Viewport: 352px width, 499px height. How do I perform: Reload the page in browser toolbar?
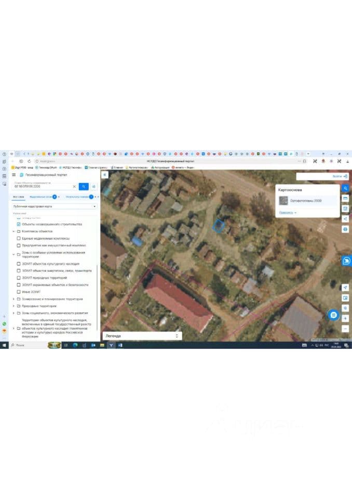click(x=29, y=161)
